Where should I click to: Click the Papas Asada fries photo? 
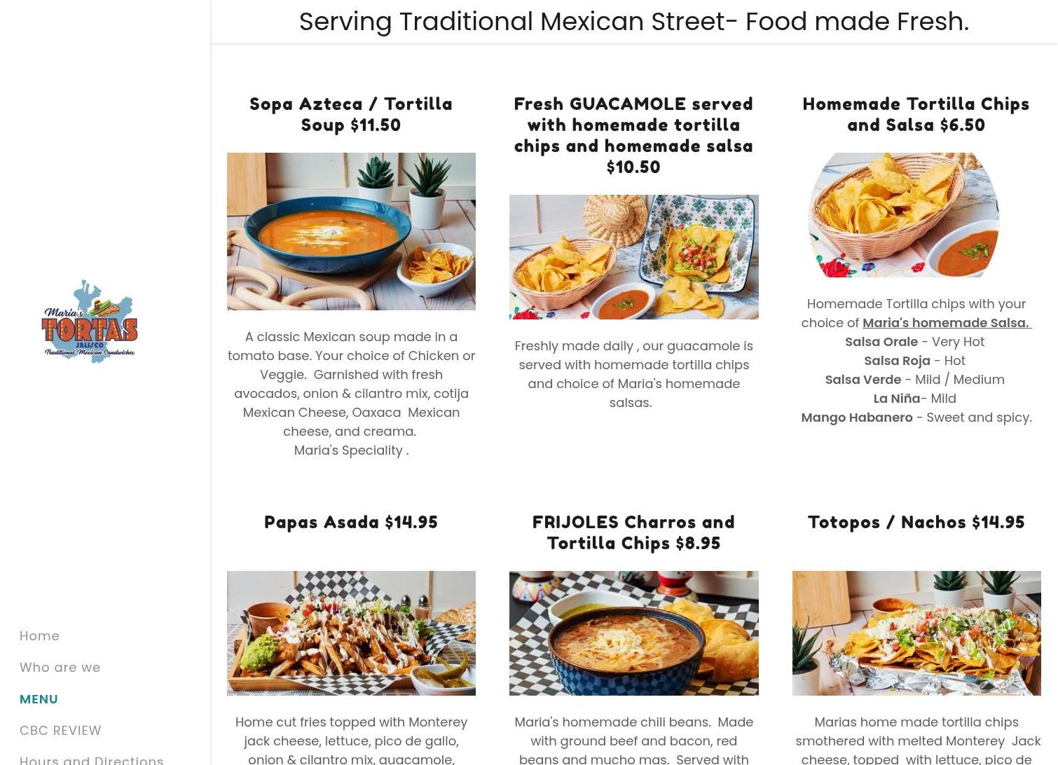pyautogui.click(x=351, y=633)
